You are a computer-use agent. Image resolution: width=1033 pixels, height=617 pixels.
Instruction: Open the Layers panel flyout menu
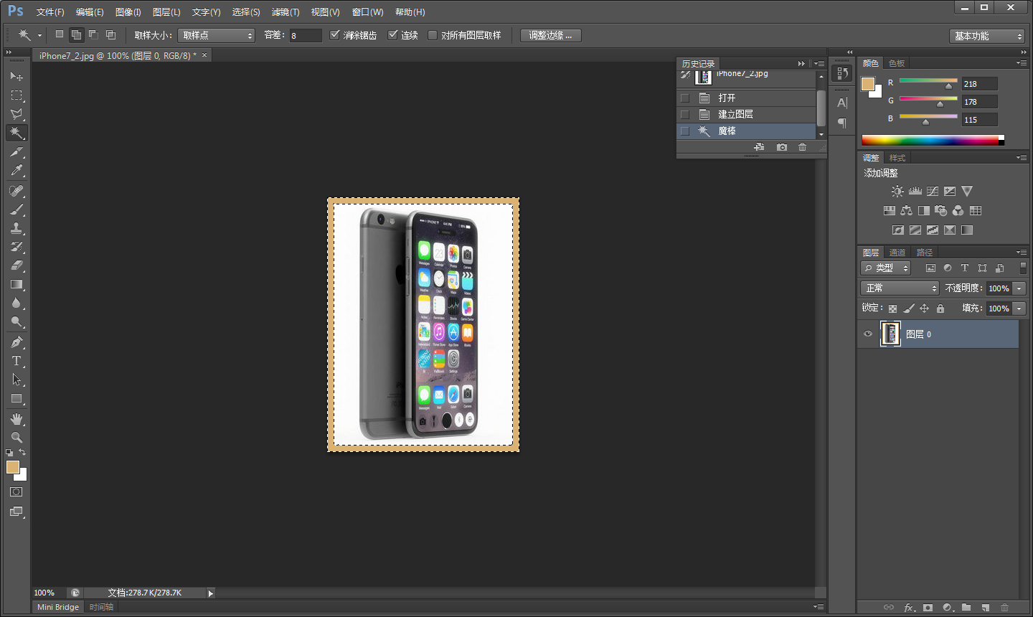(x=1022, y=253)
